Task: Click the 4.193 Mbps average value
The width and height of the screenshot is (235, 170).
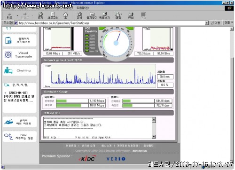Action: pos(97,101)
